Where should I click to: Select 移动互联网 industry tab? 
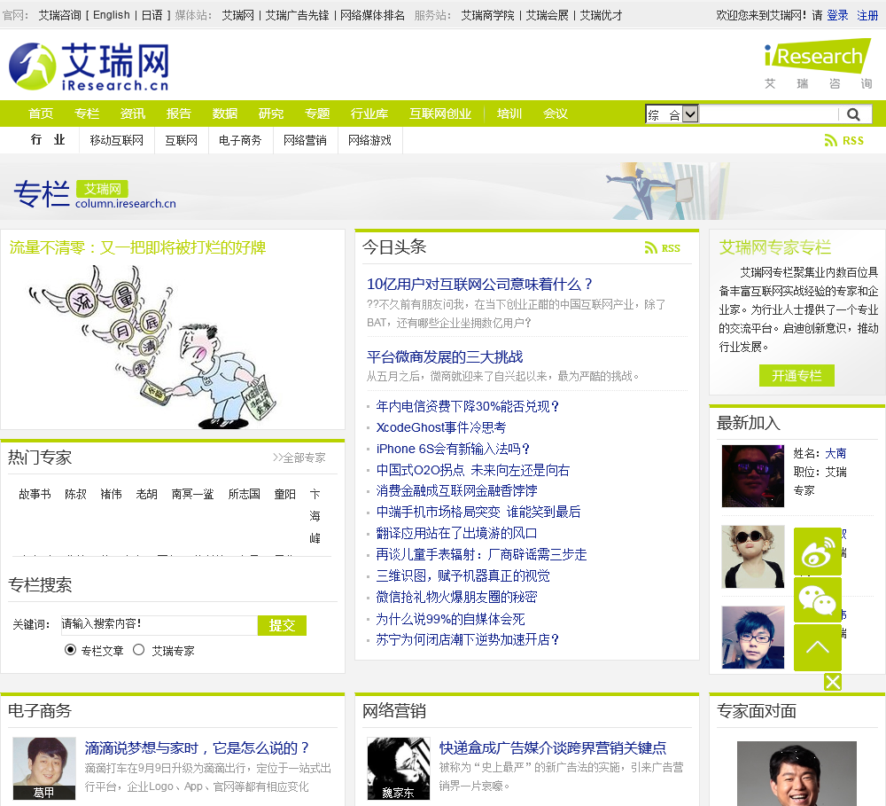coord(116,140)
